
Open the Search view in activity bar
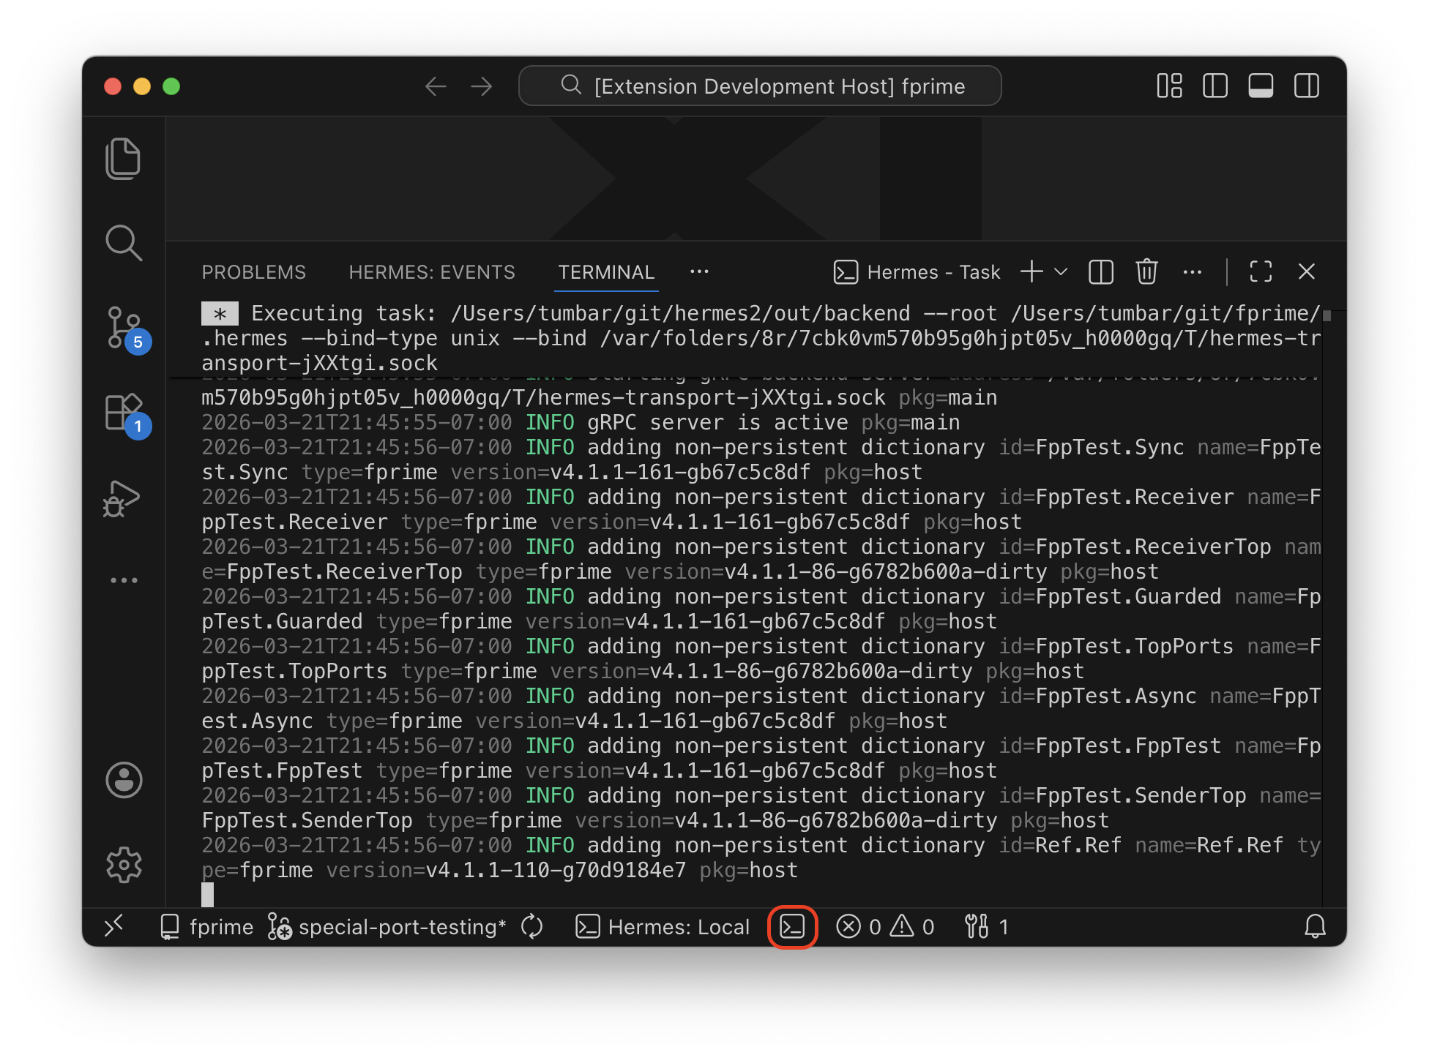coord(123,243)
